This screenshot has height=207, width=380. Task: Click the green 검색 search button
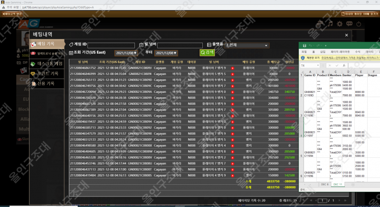(x=207, y=52)
